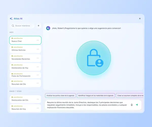Open options menu for Resumen de Hoy
152x127 pixels.
click(38, 108)
